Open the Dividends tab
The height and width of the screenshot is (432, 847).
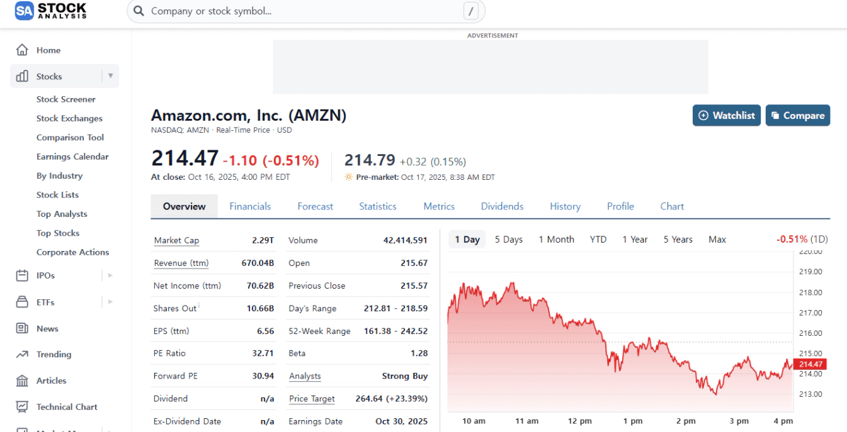point(502,206)
